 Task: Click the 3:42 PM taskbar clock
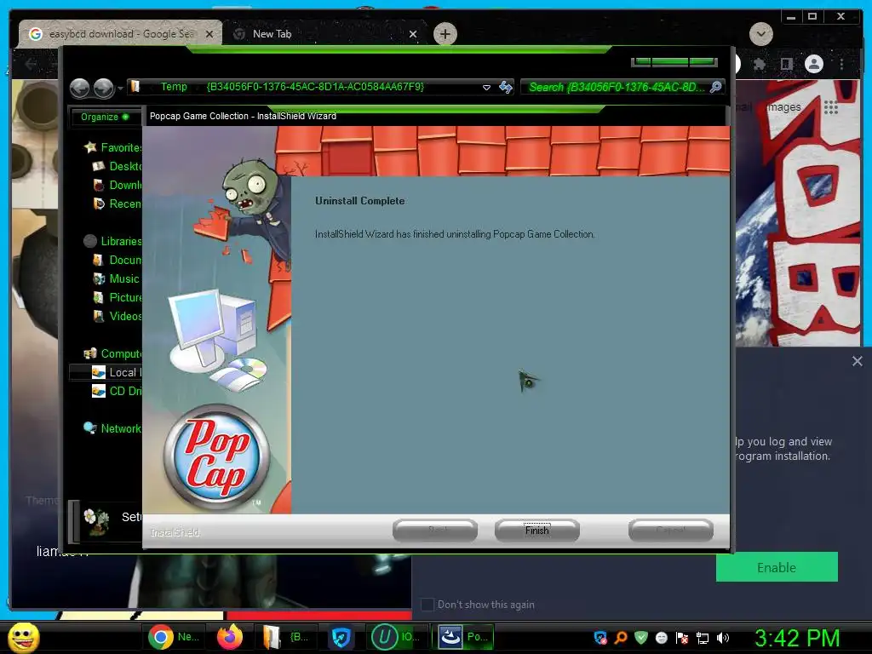tap(797, 638)
